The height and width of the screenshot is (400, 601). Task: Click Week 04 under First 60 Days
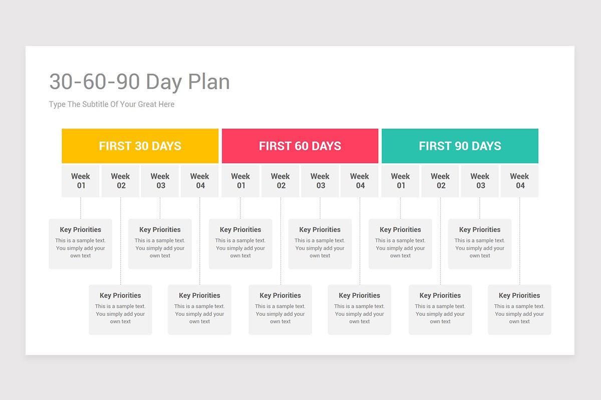[360, 181]
